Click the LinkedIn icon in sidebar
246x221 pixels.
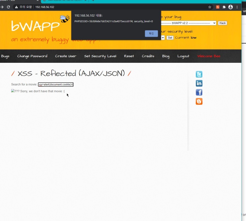pyautogui.click(x=199, y=83)
